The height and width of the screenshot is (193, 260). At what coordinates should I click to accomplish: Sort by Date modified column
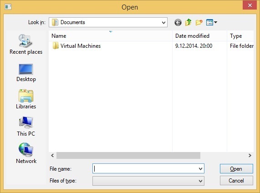point(199,36)
